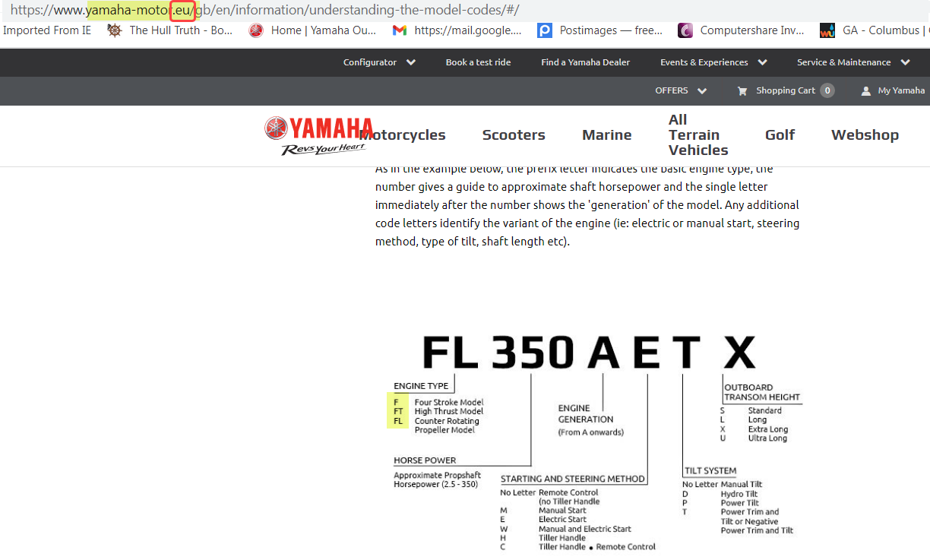Screen dimensions: 930x560
Task: Click the High Thrust Model text
Action: [x=449, y=412]
